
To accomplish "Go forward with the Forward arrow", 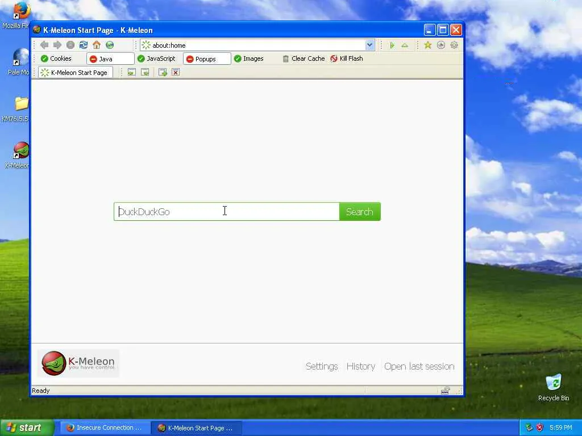I will tap(57, 45).
